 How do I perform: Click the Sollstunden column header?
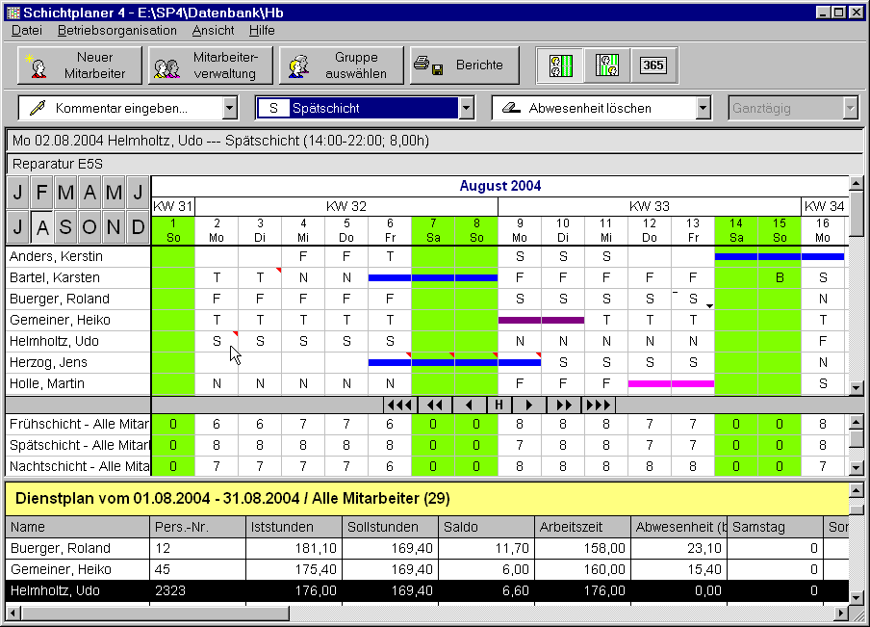coord(390,527)
